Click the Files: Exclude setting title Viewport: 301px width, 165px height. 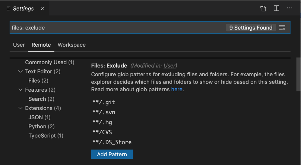109,66
